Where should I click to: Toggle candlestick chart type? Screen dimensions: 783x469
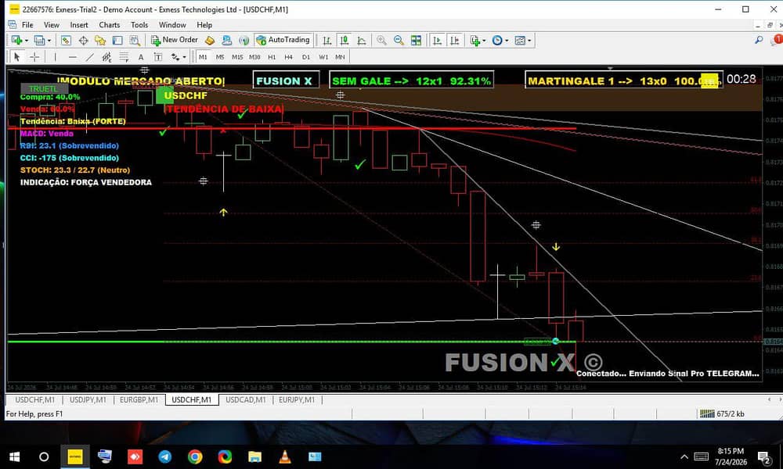tap(344, 41)
